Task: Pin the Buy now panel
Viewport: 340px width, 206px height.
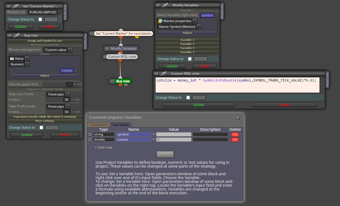Action: (x=17, y=35)
